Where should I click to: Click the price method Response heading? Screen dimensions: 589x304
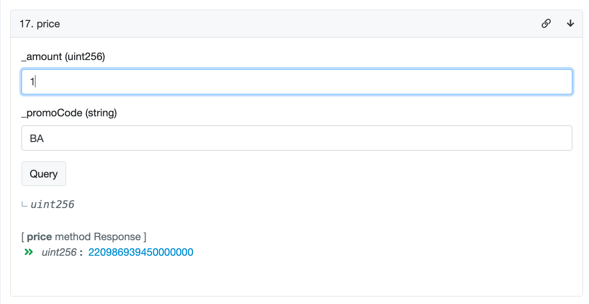[x=83, y=236]
